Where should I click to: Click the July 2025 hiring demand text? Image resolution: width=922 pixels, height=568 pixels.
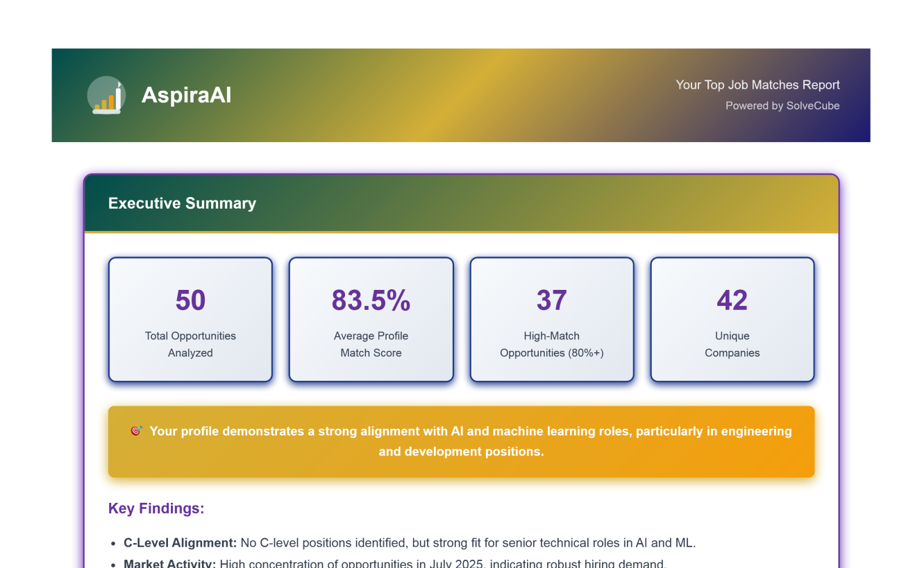(443, 563)
